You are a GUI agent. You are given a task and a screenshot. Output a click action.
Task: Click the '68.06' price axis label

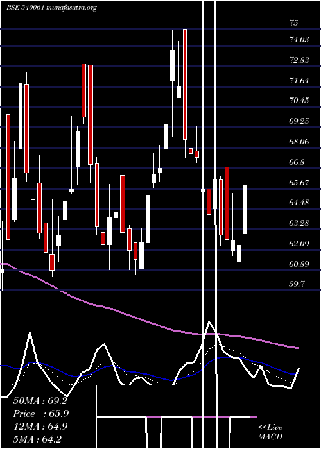tap(299, 142)
